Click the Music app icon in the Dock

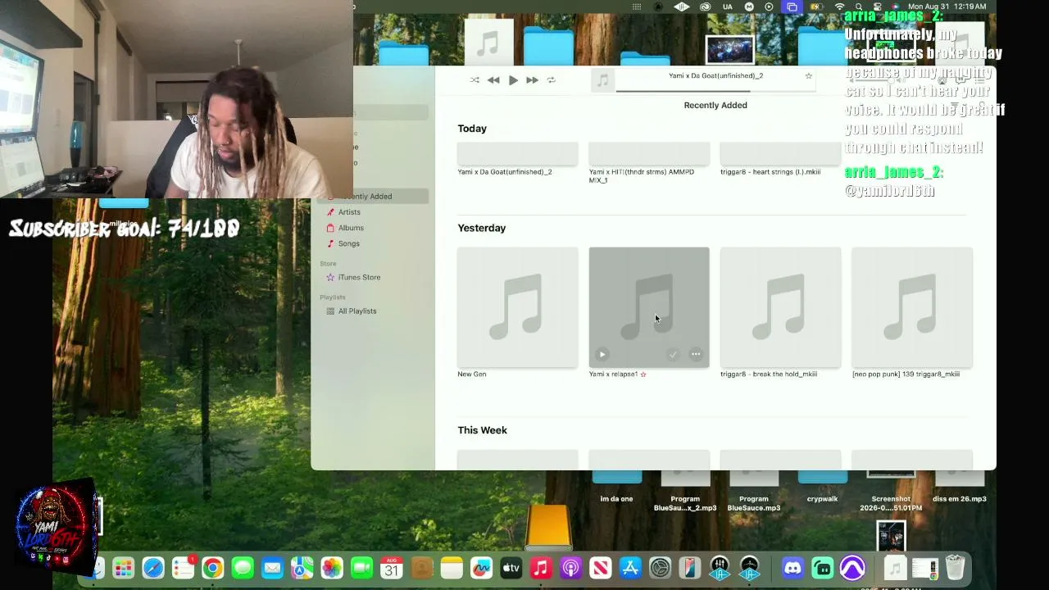click(x=541, y=568)
